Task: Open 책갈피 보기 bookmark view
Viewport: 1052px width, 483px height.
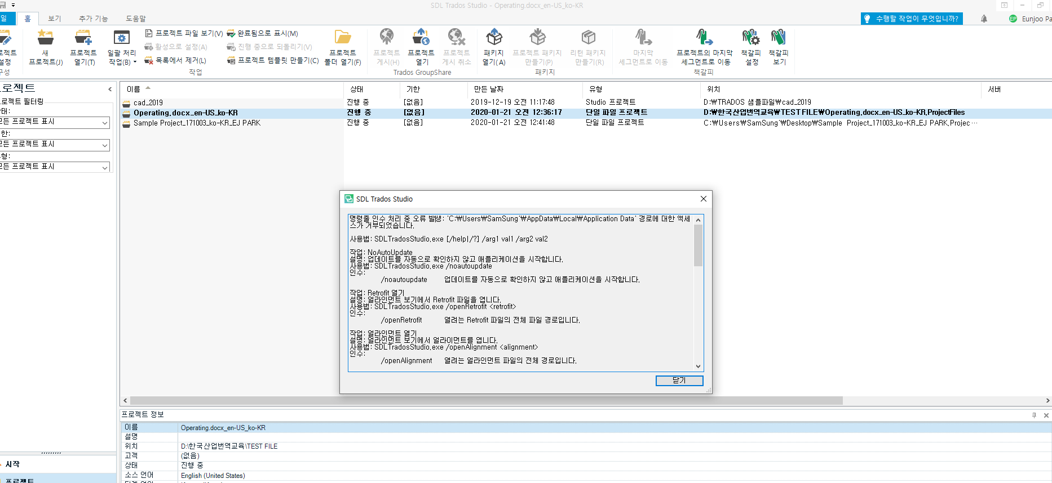Action: coord(779,47)
